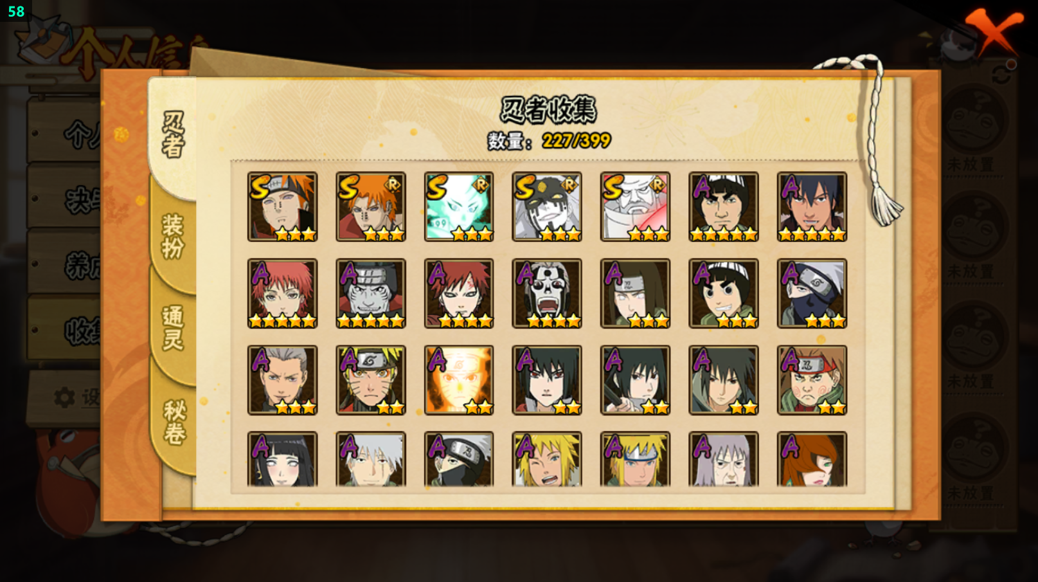Open the Rock Lee ninja card
The image size is (1038, 582).
[x=724, y=293]
